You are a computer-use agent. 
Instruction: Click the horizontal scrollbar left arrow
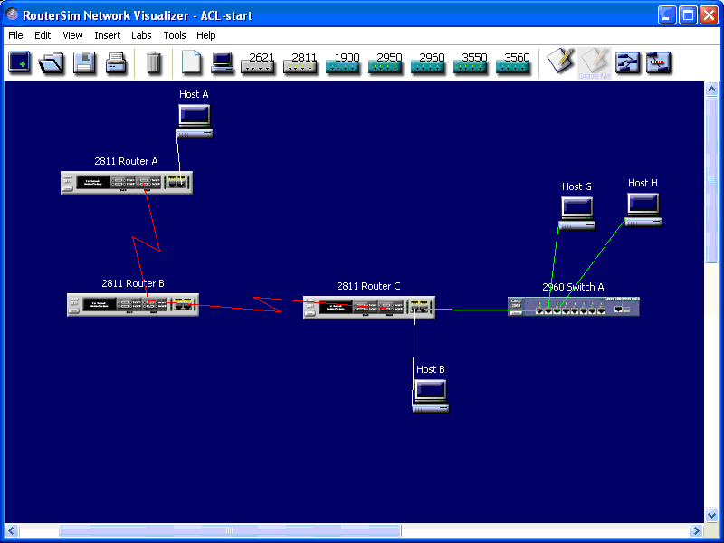tap(11, 530)
